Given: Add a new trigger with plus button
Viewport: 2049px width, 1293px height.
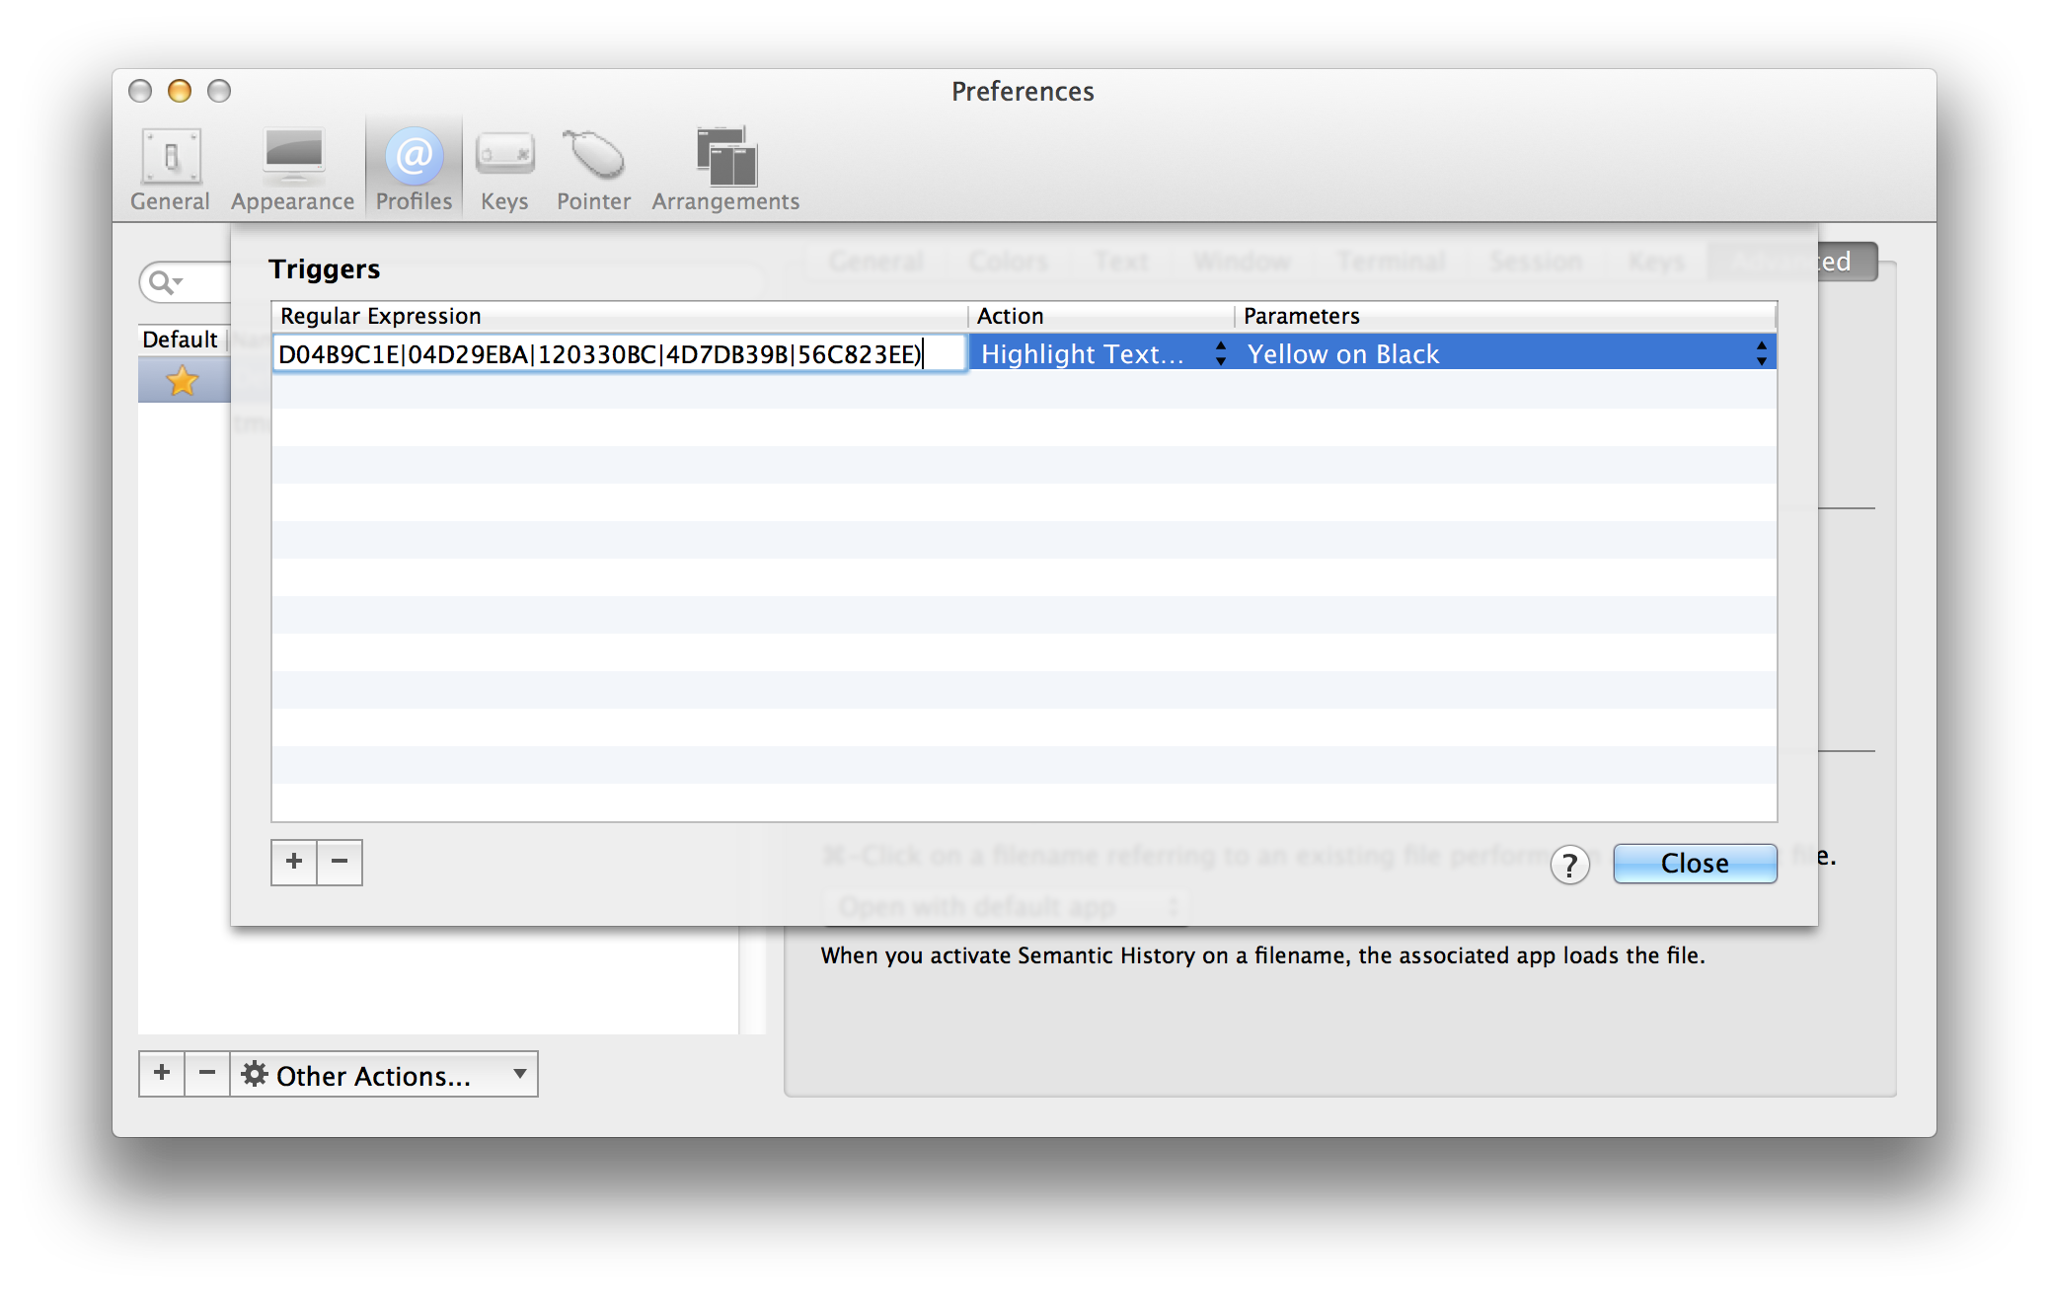Looking at the screenshot, I should pyautogui.click(x=294, y=862).
